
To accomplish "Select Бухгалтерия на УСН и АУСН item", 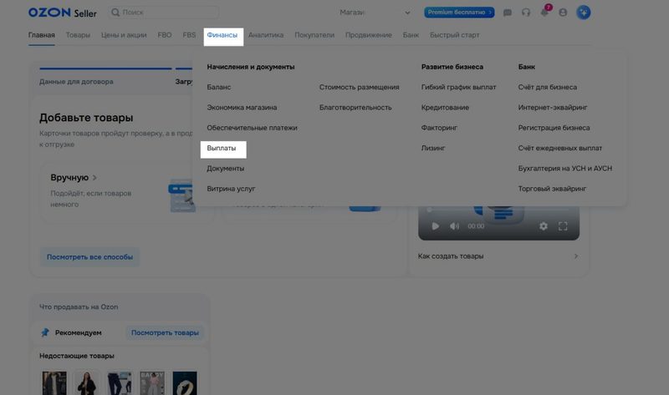I will click(x=565, y=169).
